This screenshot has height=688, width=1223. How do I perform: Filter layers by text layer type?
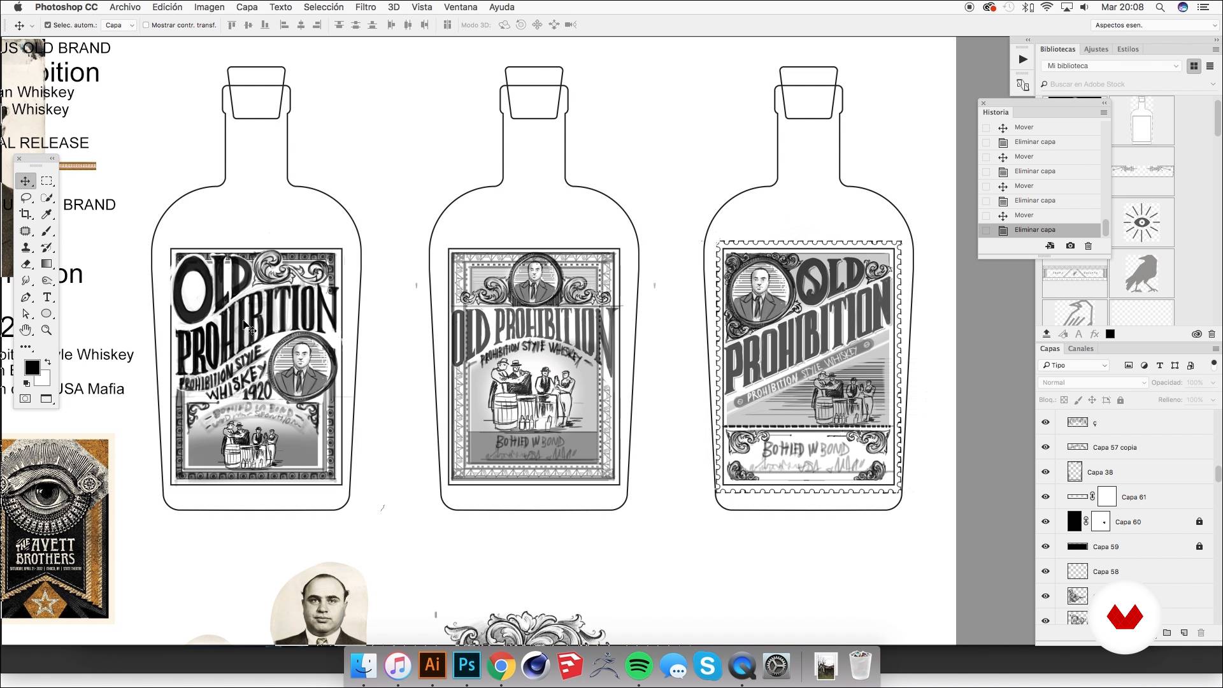tap(1159, 366)
